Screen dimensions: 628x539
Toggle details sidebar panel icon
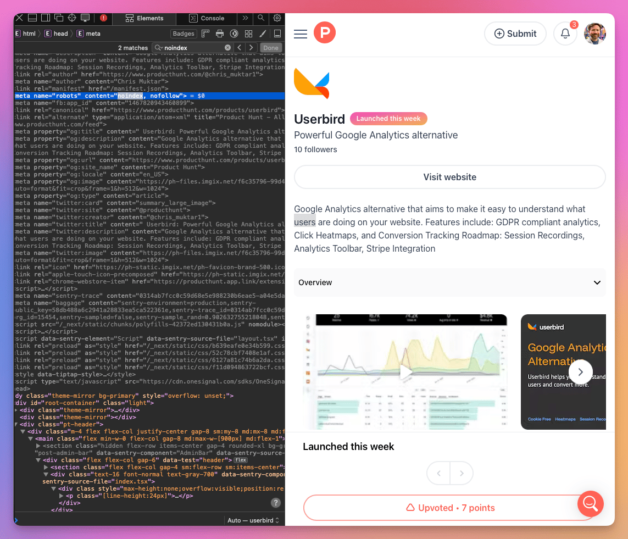(x=277, y=34)
